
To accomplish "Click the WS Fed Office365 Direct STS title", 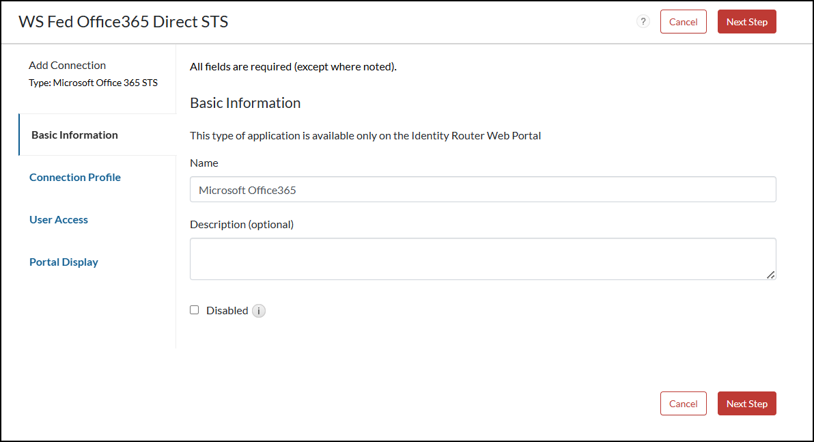I will click(124, 22).
